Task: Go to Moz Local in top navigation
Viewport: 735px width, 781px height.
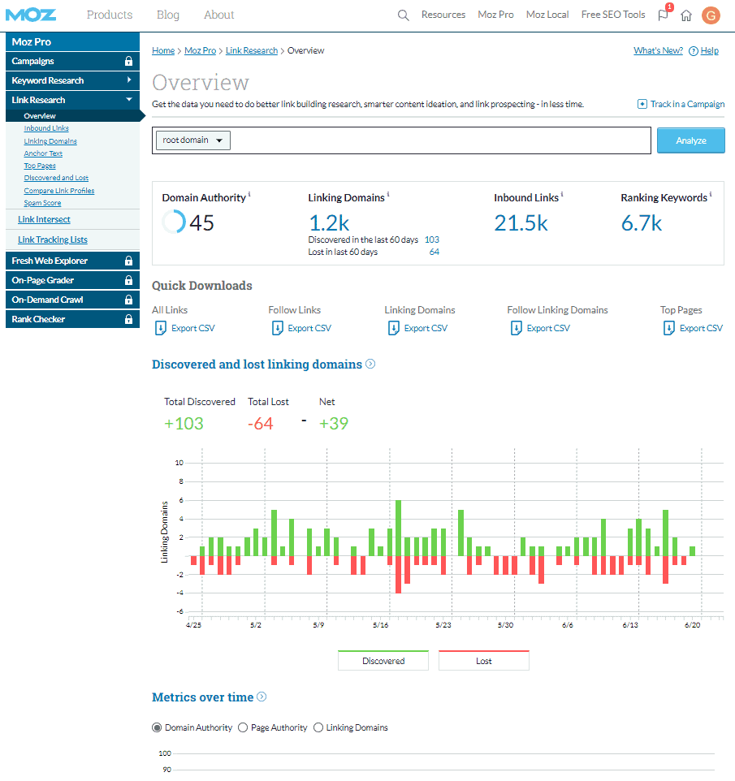Action: click(x=547, y=15)
